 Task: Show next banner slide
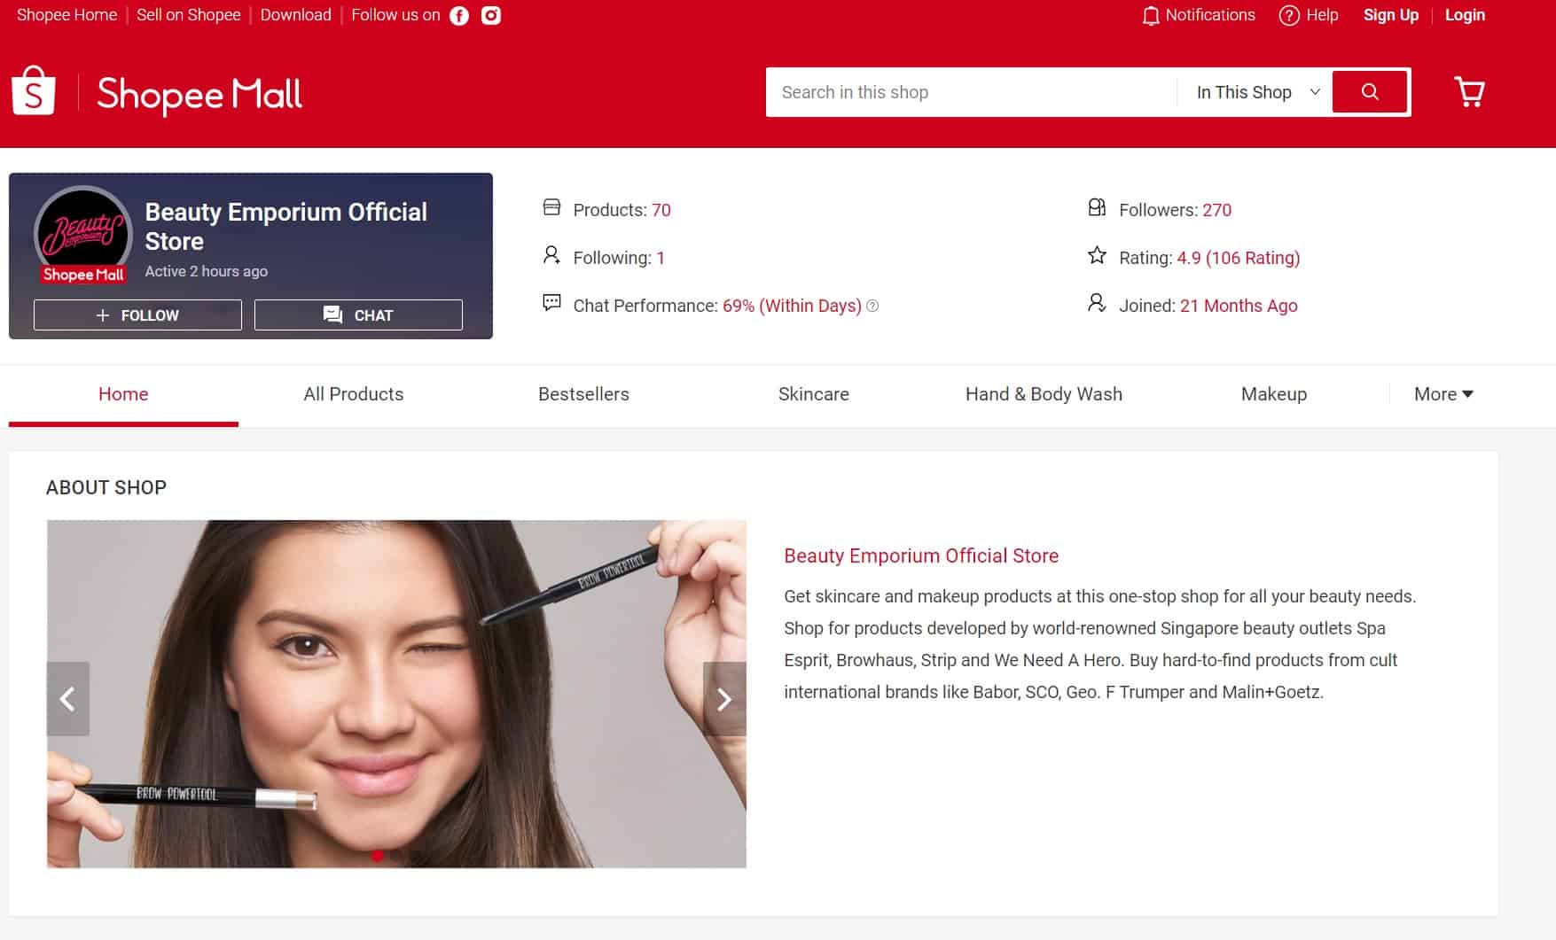tap(724, 699)
